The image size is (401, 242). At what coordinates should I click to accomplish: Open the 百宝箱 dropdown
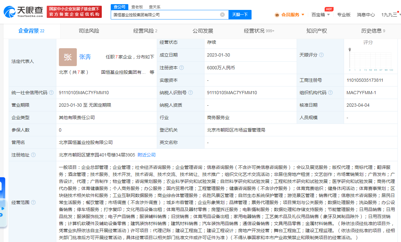pos(319,14)
